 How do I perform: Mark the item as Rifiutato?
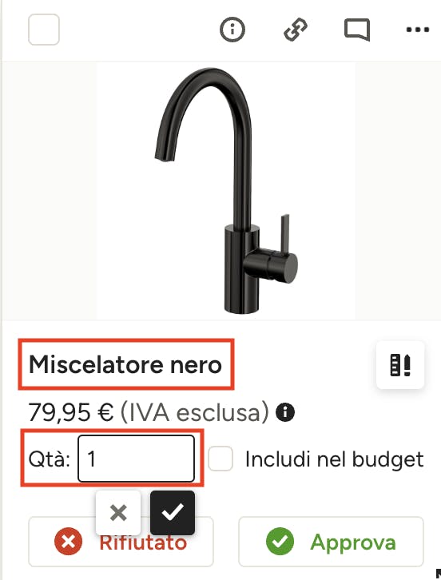121,542
